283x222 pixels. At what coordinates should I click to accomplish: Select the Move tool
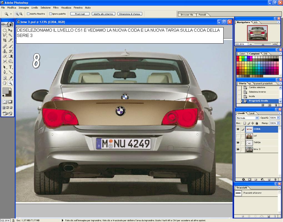pos(10,30)
